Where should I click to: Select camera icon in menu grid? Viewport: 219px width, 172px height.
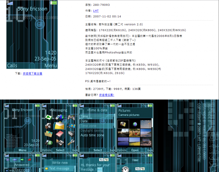click(x=48, y=126)
